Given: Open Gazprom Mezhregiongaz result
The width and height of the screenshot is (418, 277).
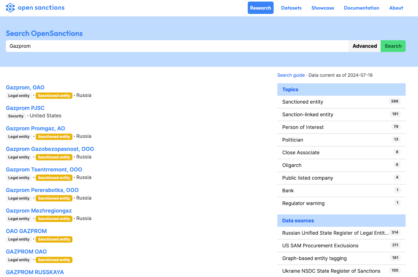Looking at the screenshot, I should coord(39,210).
